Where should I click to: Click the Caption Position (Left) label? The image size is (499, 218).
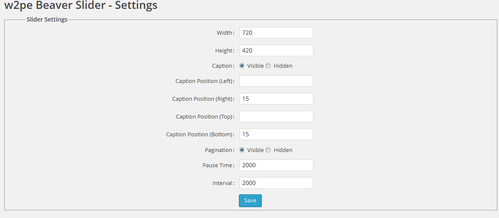[x=204, y=81]
